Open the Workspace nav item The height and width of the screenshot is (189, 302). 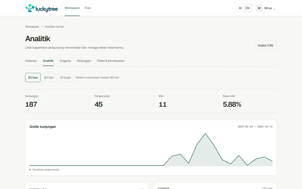(72, 8)
